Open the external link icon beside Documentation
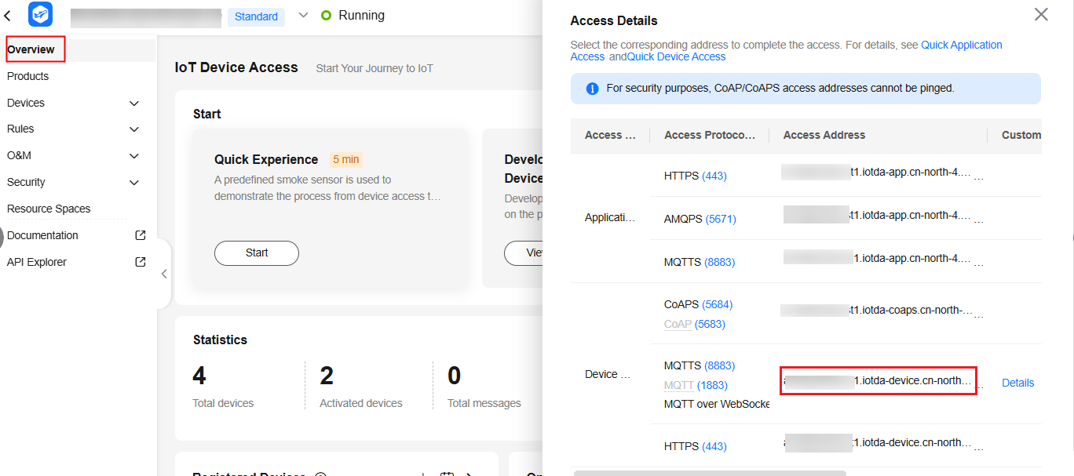This screenshot has height=476, width=1074. pos(141,235)
